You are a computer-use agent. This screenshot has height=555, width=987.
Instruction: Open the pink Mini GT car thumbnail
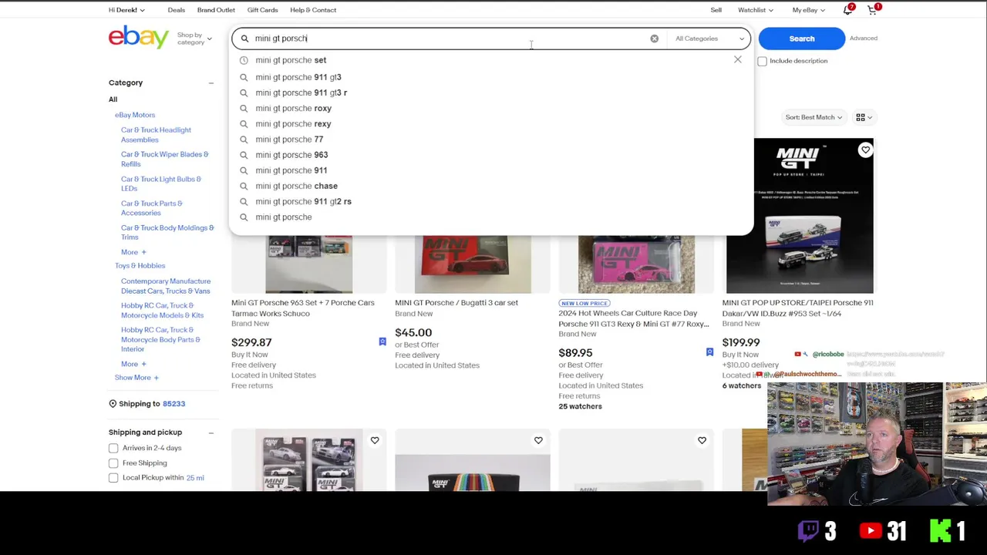(636, 264)
